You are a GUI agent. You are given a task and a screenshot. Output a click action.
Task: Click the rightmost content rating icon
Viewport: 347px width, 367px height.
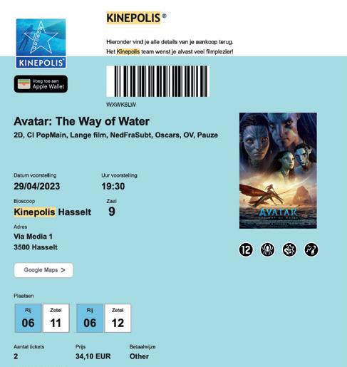[x=311, y=249]
